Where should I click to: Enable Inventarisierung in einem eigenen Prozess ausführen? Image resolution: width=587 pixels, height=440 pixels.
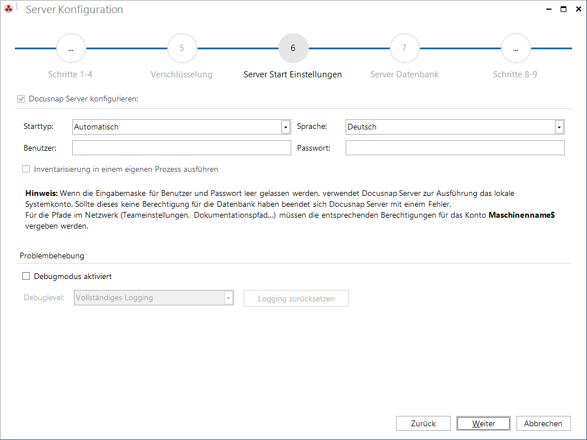(26, 169)
